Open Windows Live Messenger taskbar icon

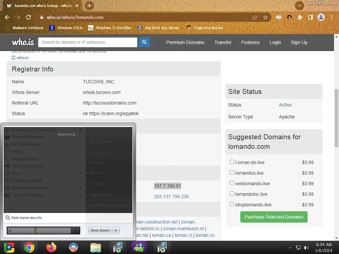[139, 247]
